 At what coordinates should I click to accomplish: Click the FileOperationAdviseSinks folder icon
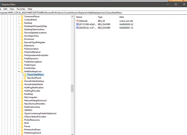click(22, 55)
